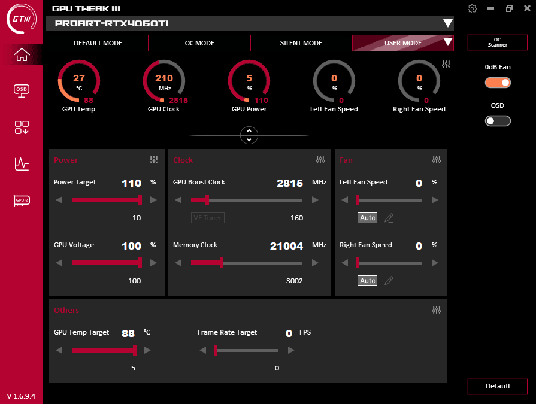Click the GPU Temp gauge

[x=78, y=81]
